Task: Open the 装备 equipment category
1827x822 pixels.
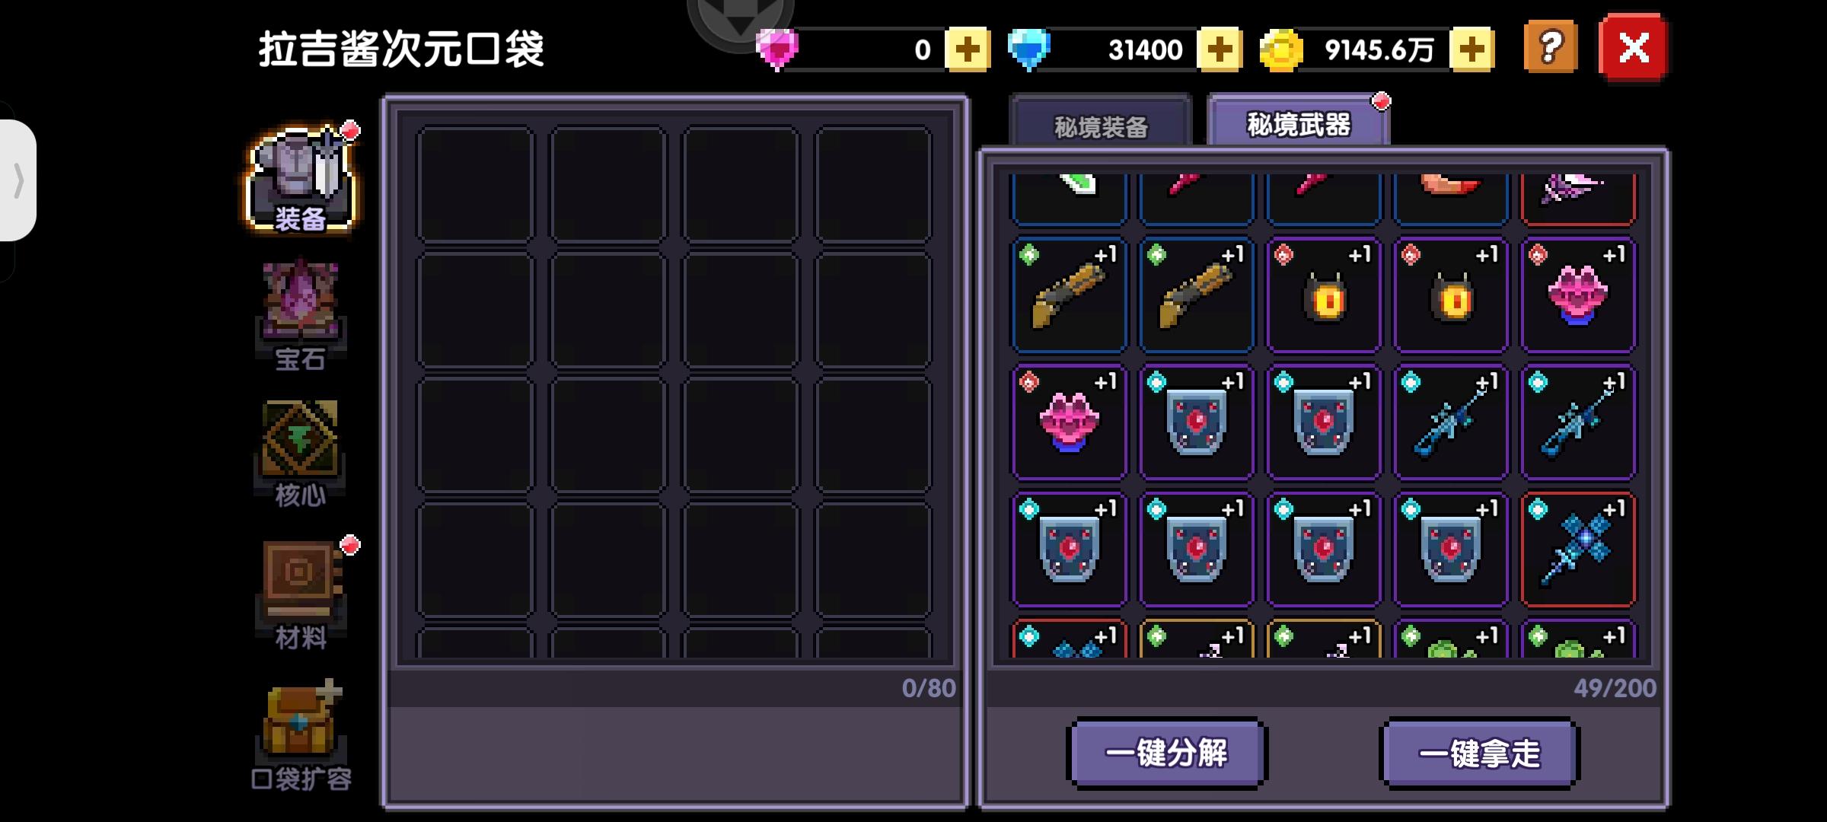Action: point(301,180)
